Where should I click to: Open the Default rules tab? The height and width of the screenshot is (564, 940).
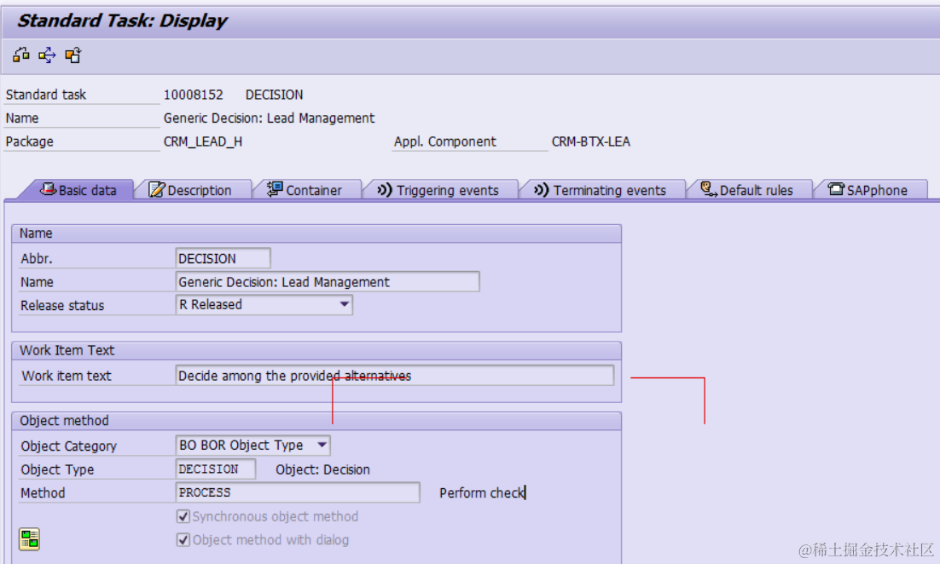tap(747, 190)
